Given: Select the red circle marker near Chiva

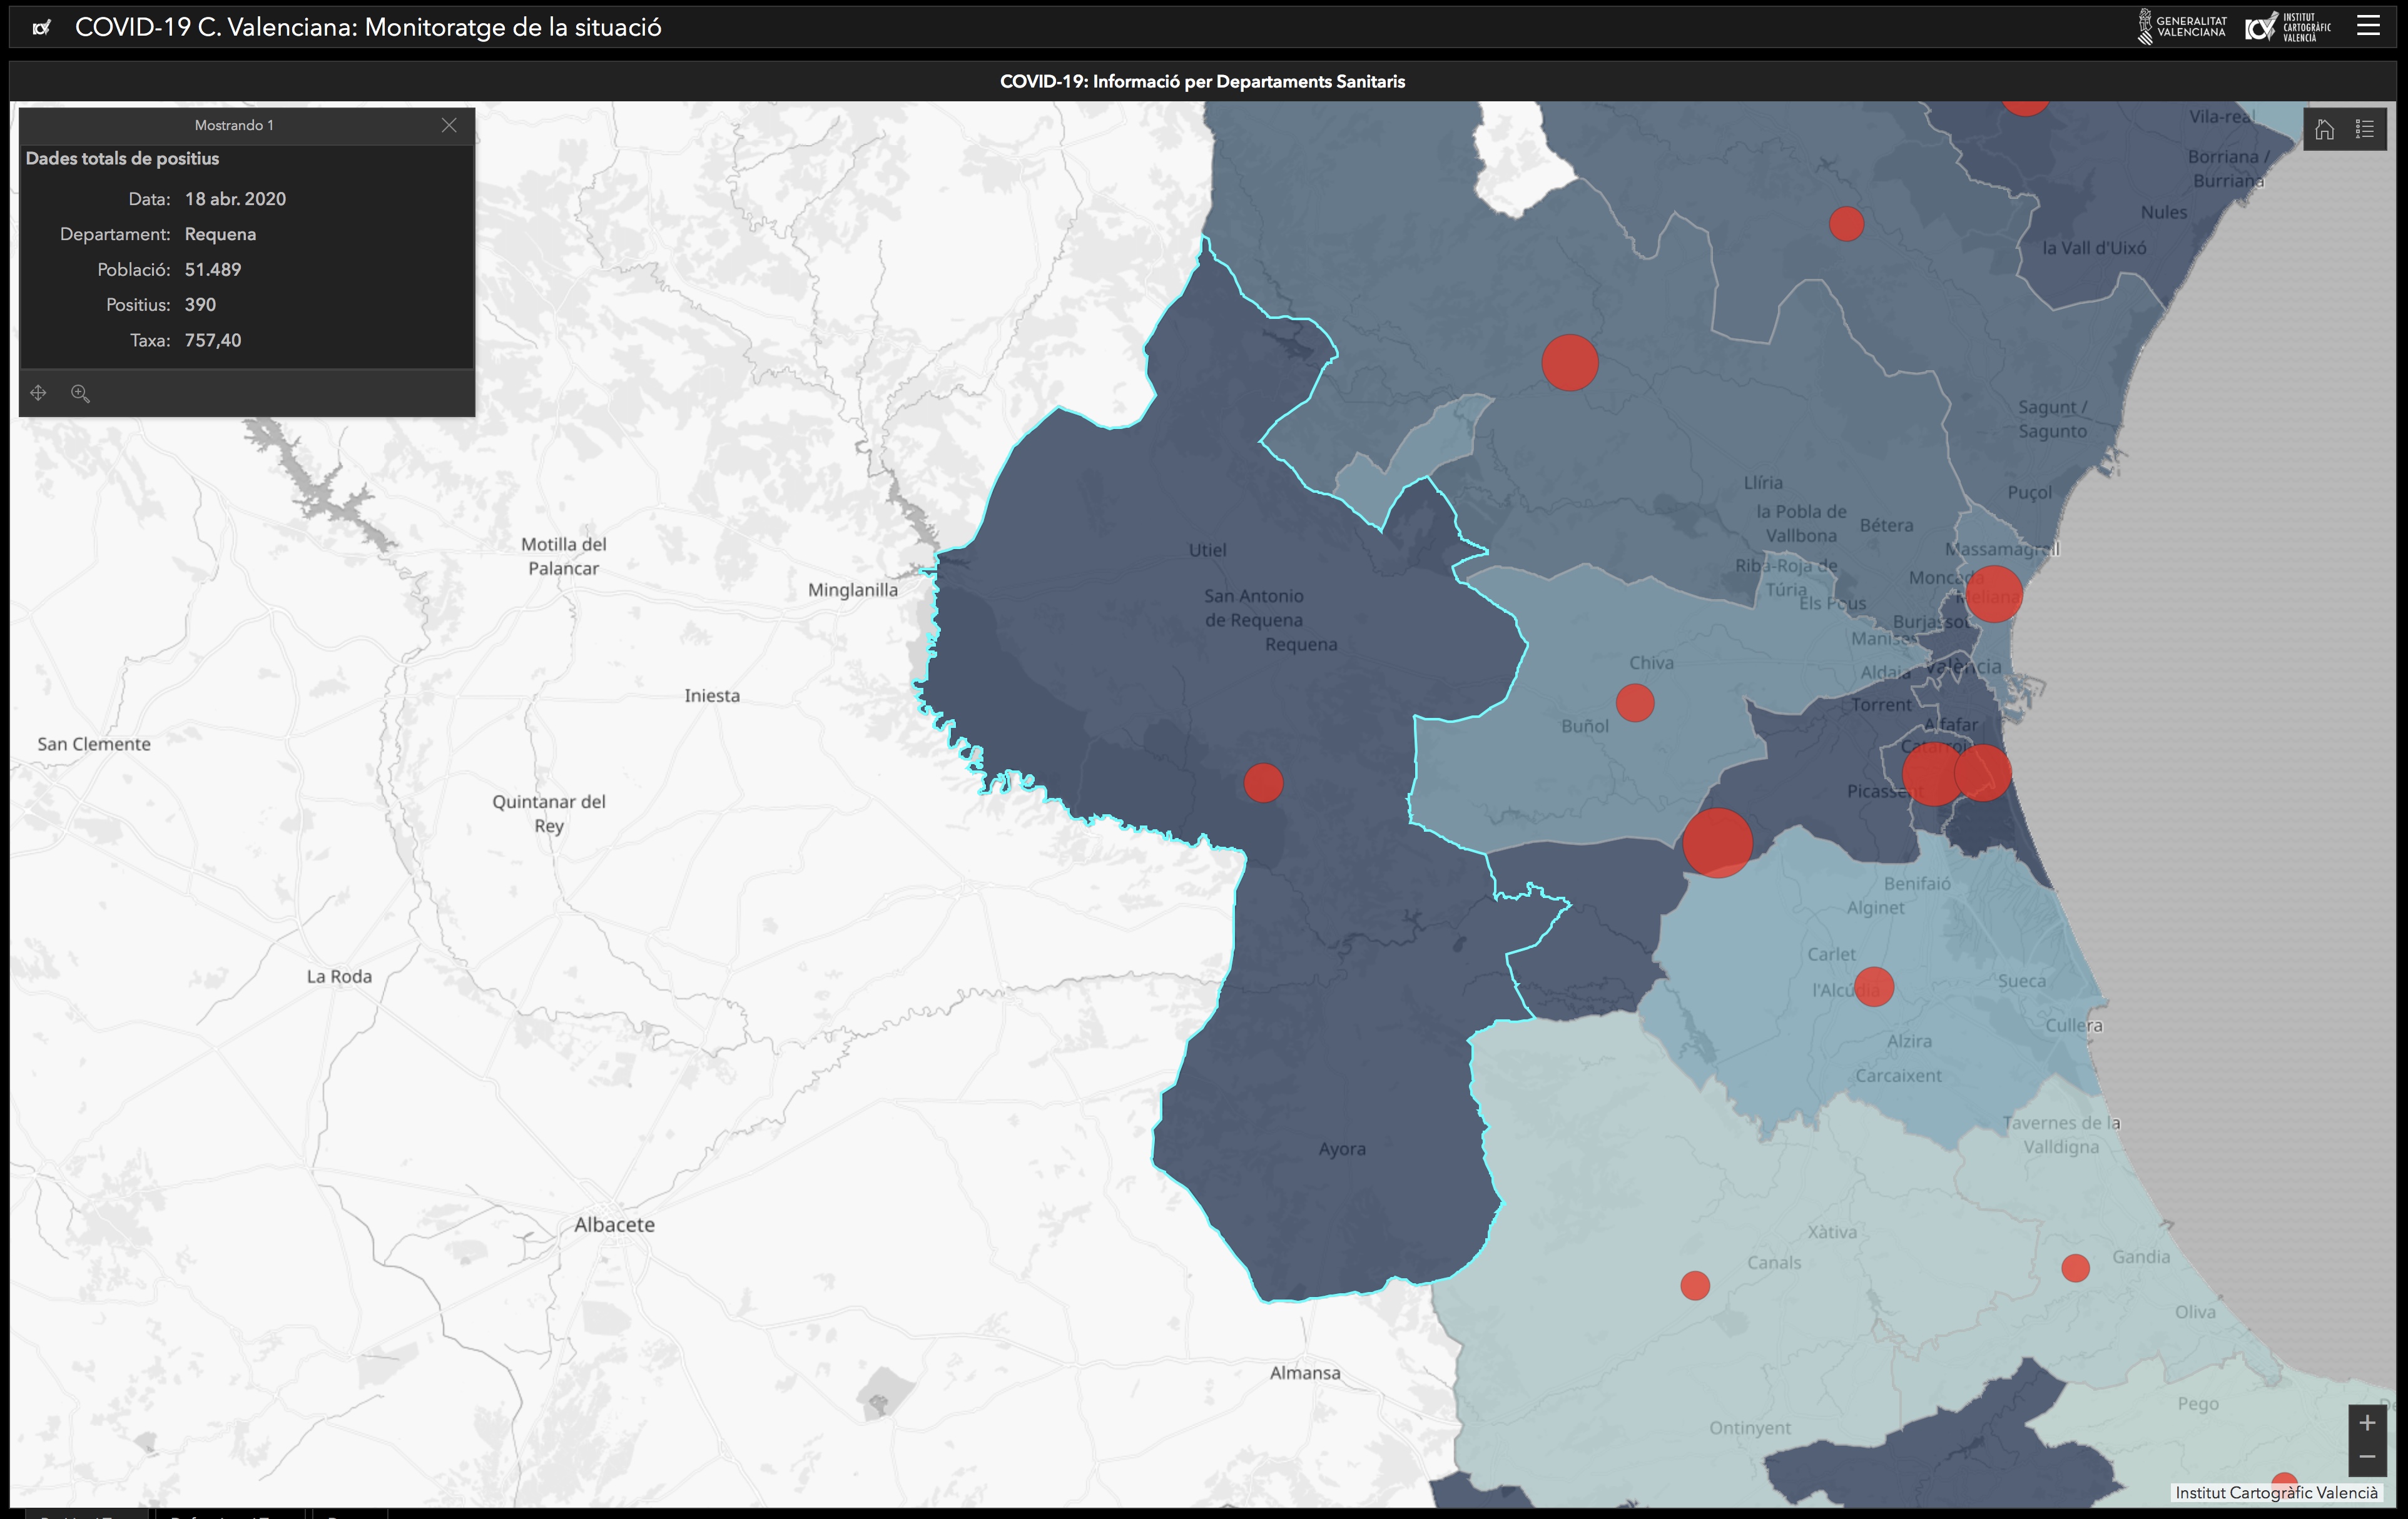Looking at the screenshot, I should tap(1634, 702).
